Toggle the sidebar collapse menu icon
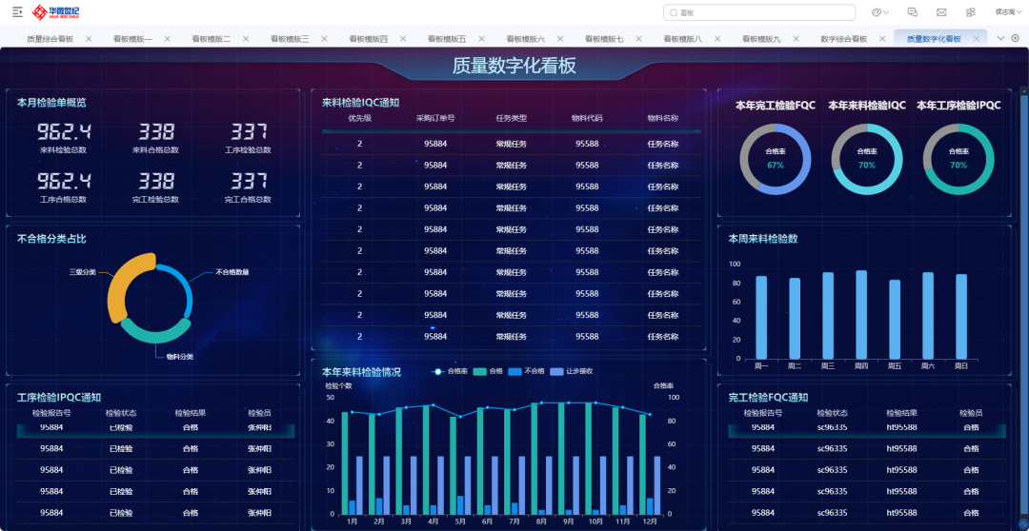 (x=18, y=11)
